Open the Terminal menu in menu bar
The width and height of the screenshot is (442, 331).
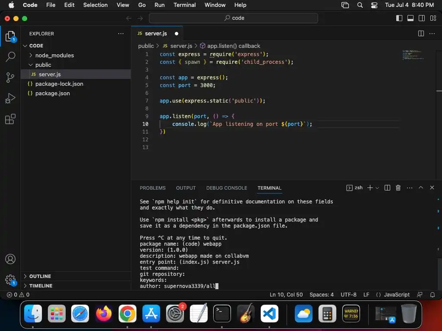(184, 5)
